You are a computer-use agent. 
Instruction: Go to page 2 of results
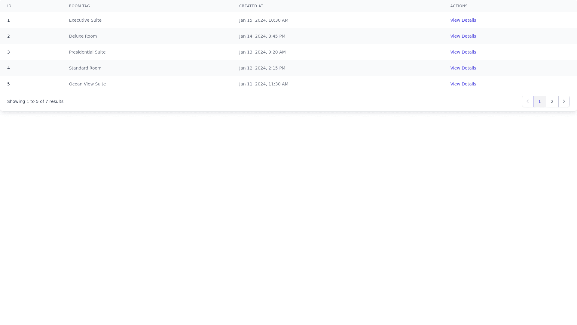tap(552, 101)
